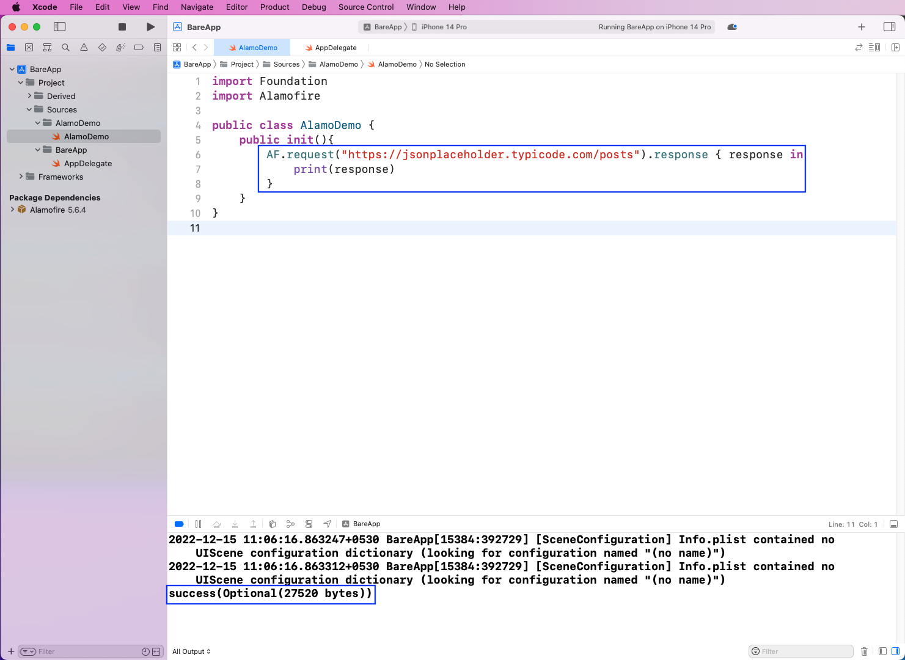This screenshot has width=905, height=660.
Task: Click the enable code review icon
Action: tap(859, 48)
